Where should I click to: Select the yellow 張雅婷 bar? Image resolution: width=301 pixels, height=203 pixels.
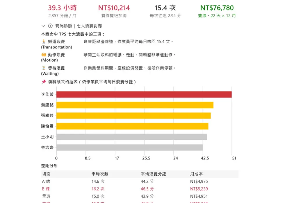(133, 116)
